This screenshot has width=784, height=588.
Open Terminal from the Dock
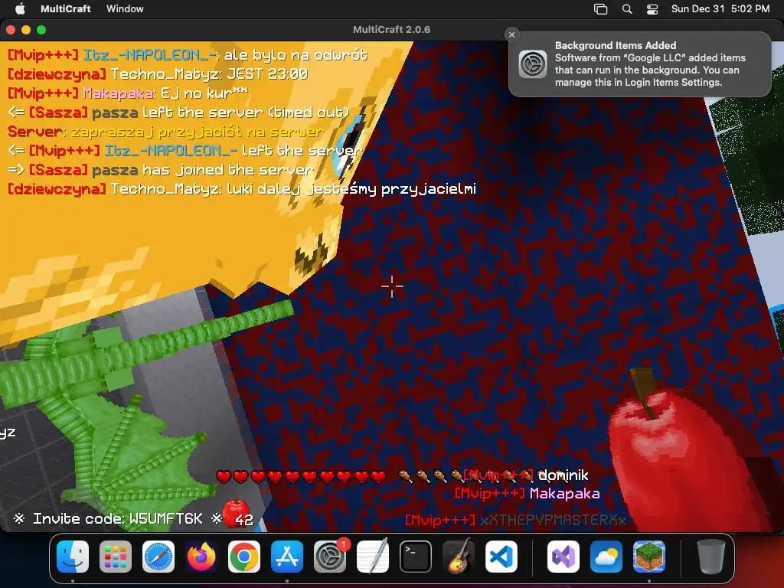click(x=416, y=557)
